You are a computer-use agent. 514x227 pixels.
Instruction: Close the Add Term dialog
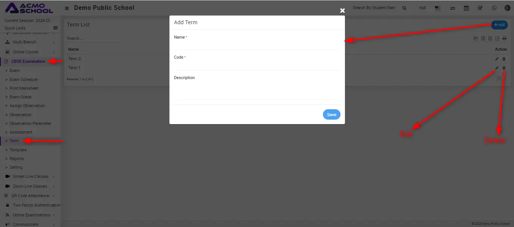[342, 11]
